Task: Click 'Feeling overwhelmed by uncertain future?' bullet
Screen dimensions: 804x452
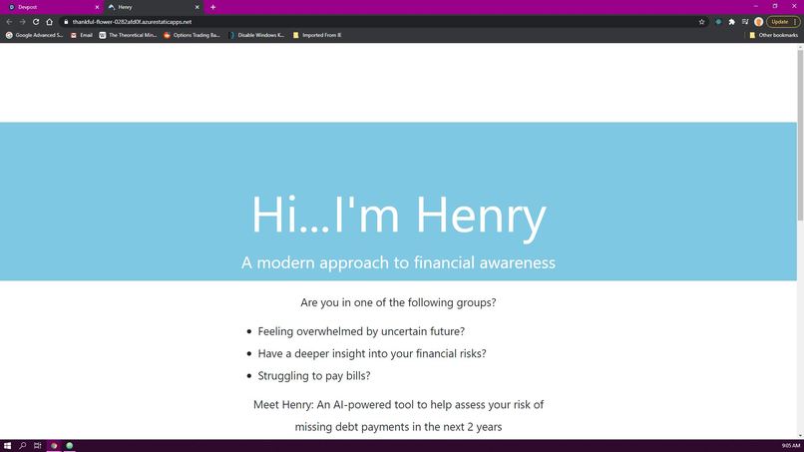Action: tap(361, 331)
